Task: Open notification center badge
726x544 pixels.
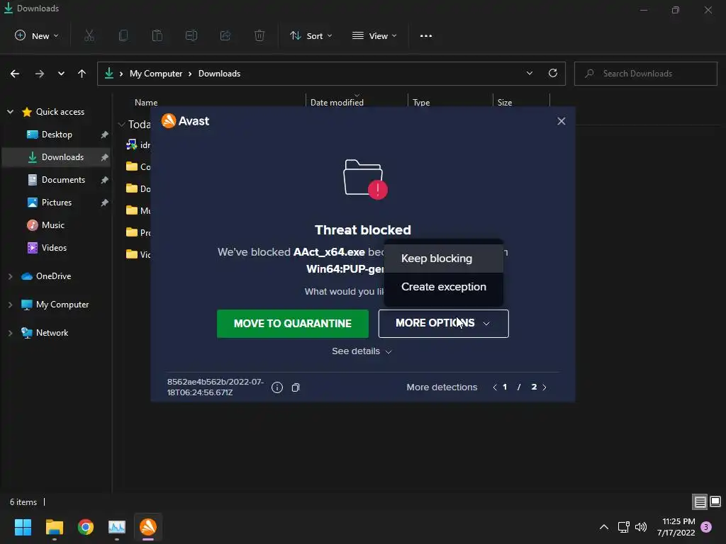Action: 706,527
